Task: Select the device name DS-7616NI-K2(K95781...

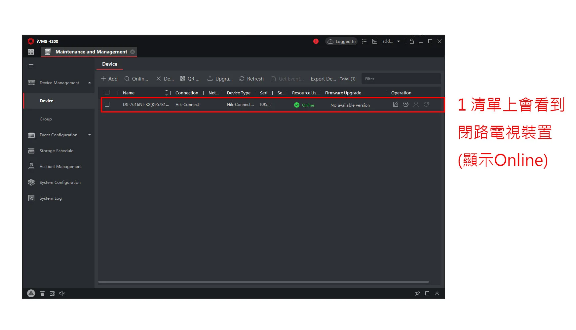Action: pyautogui.click(x=146, y=104)
